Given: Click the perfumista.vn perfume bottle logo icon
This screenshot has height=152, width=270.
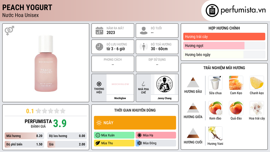Looking at the screenshot, I should point(212,11).
